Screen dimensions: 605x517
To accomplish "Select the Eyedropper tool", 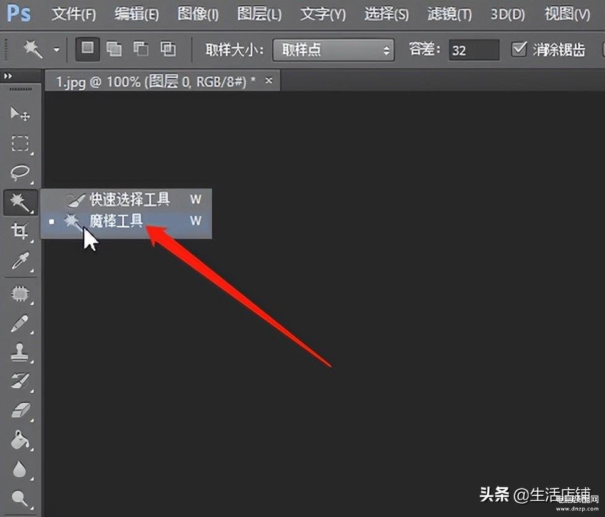I will coord(20,261).
